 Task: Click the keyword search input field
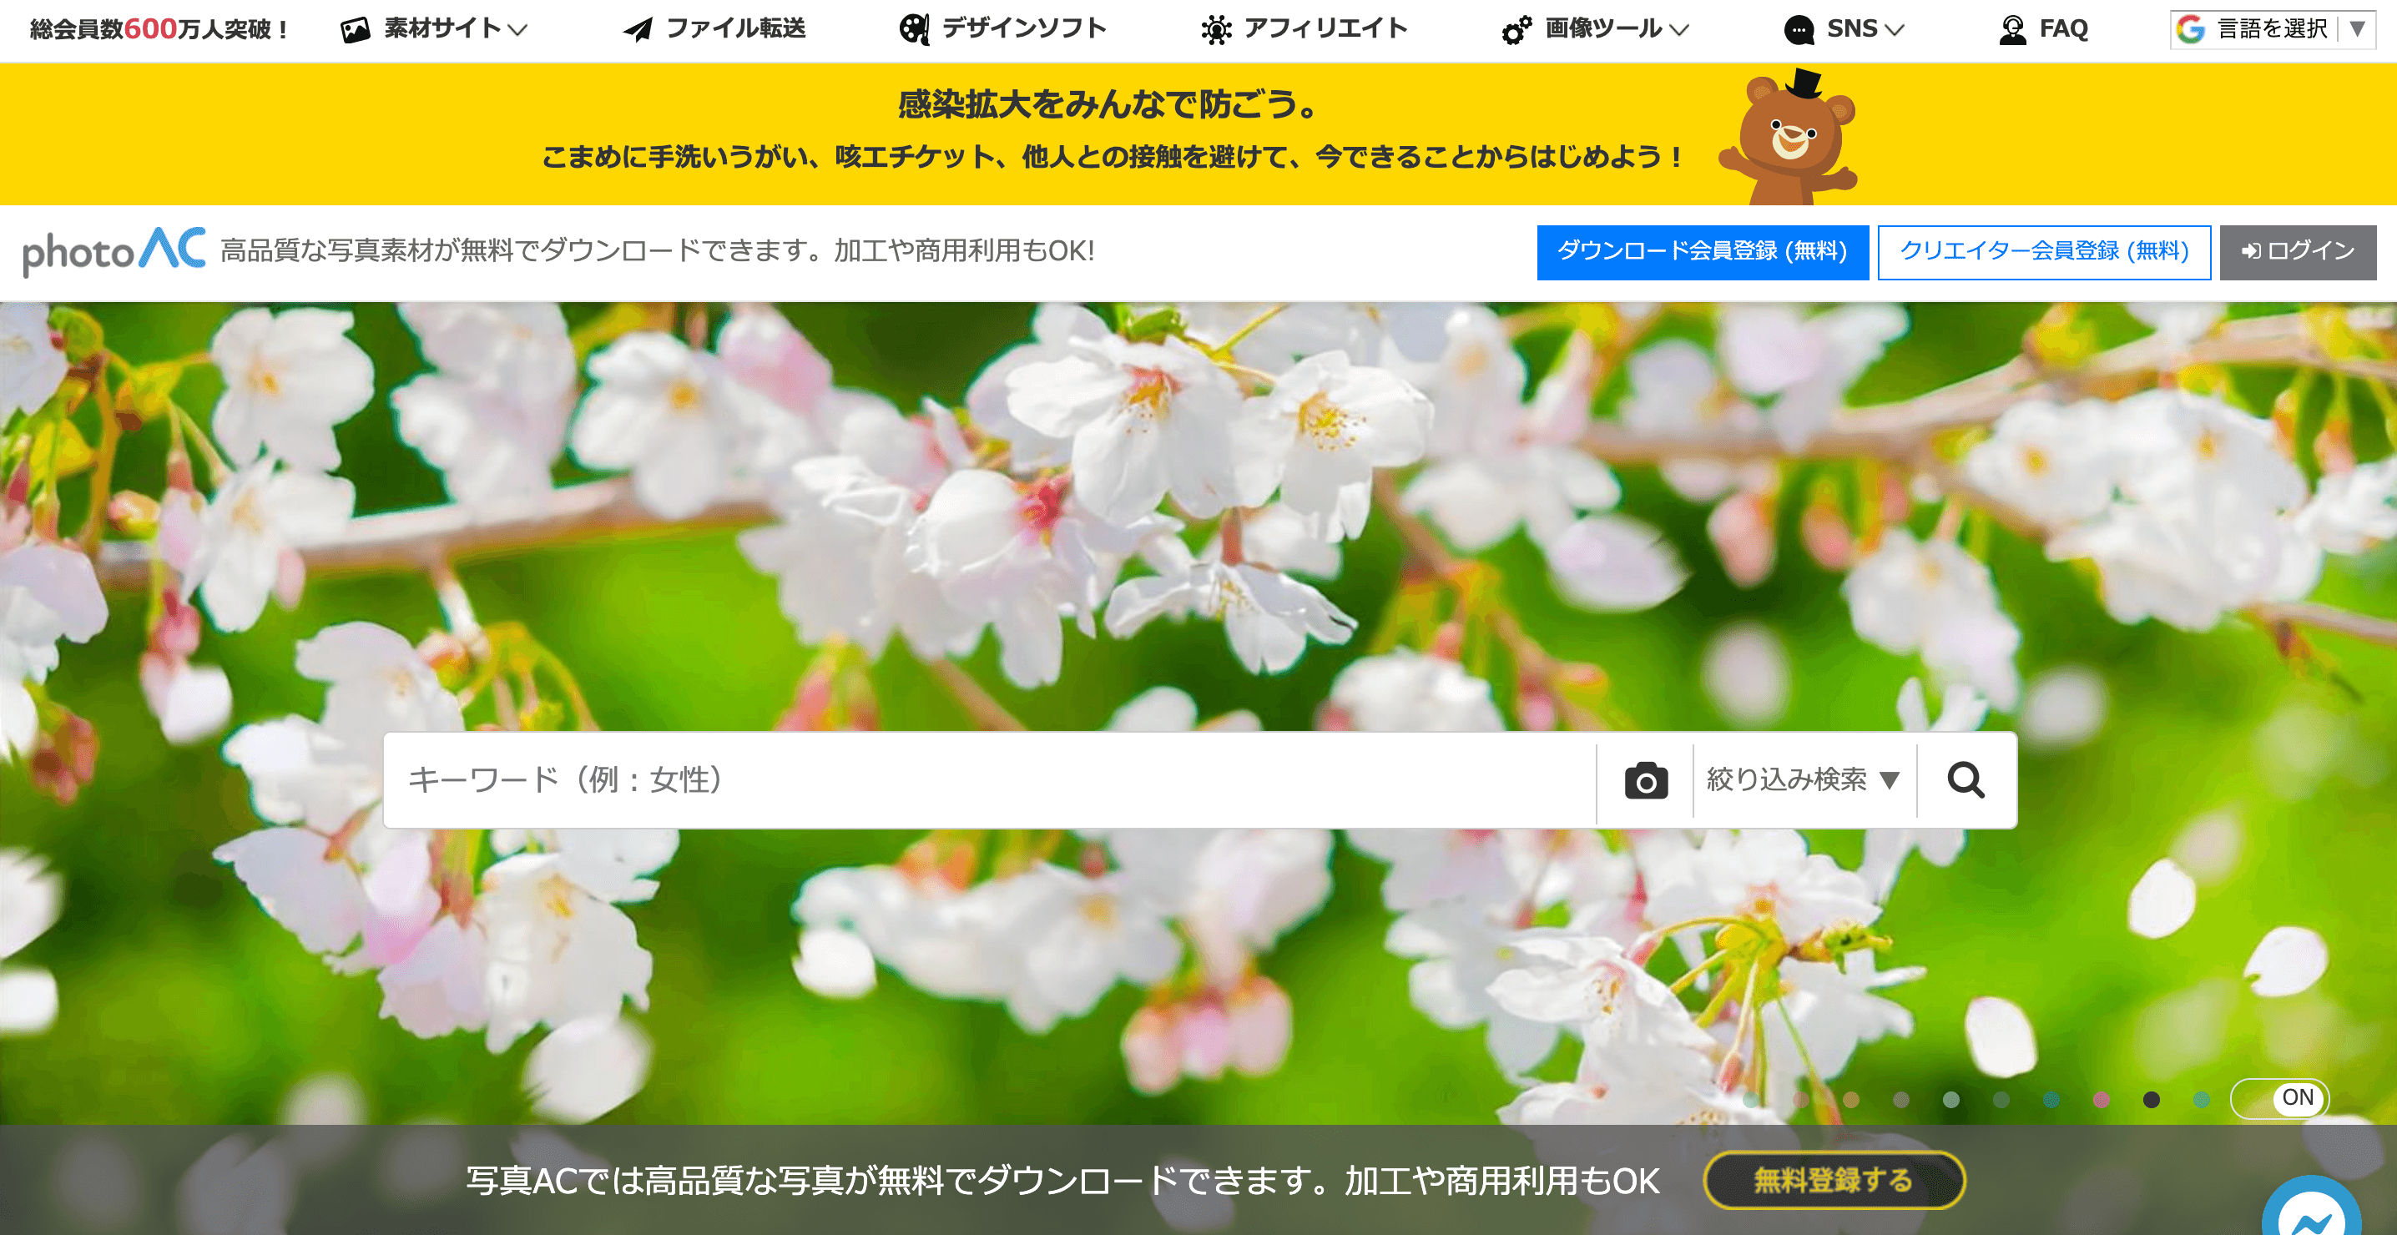(931, 780)
